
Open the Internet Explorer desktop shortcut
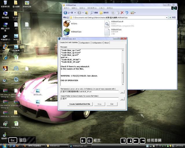pos(5,60)
